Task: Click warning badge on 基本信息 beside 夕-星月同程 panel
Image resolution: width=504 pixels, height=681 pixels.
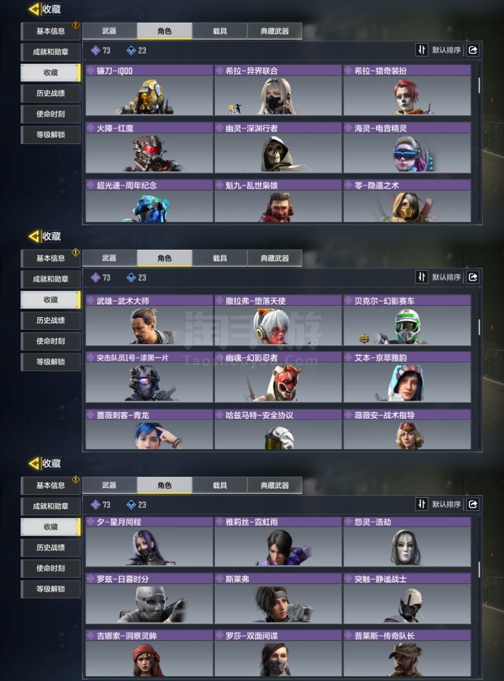Action: [x=75, y=479]
